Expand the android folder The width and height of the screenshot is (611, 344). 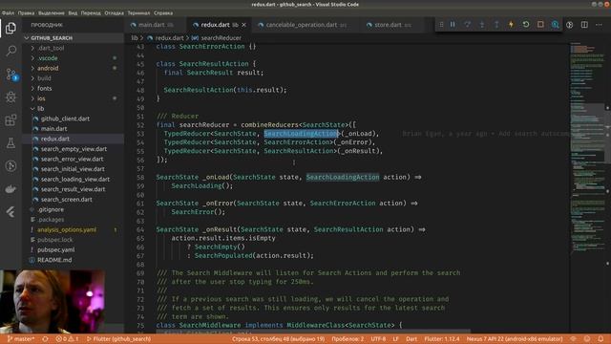click(x=48, y=68)
